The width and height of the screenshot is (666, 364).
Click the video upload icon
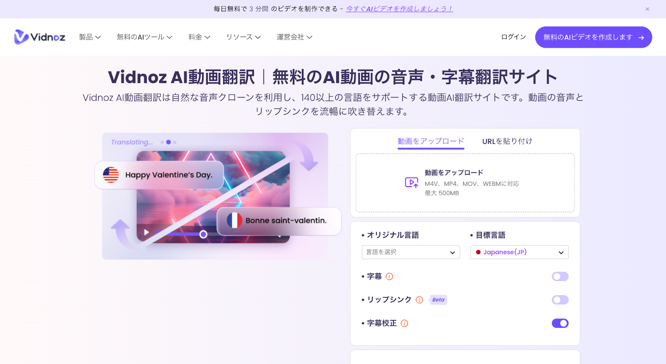pyautogui.click(x=412, y=182)
